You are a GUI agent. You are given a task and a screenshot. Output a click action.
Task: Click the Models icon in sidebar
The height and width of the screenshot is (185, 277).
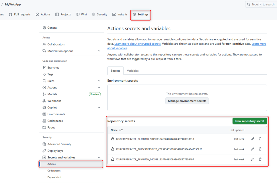[44, 94]
